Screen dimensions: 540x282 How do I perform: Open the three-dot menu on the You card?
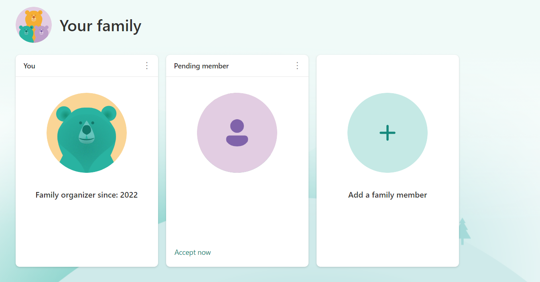coord(147,66)
